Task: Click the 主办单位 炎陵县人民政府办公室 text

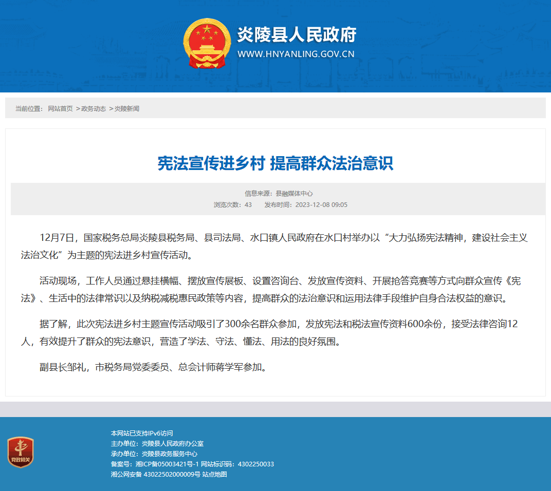Action: coord(157,444)
